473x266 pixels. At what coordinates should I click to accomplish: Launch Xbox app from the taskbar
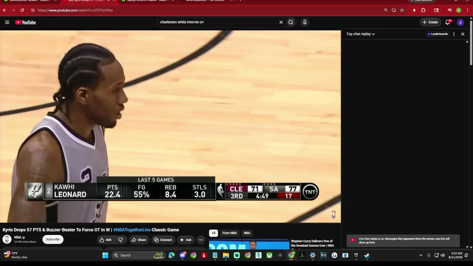269,255
